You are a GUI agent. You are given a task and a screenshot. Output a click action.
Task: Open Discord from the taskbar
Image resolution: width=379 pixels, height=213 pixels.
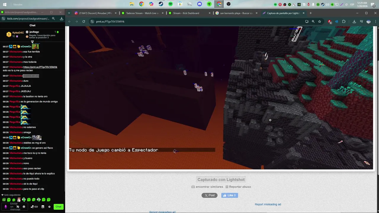point(200,4)
